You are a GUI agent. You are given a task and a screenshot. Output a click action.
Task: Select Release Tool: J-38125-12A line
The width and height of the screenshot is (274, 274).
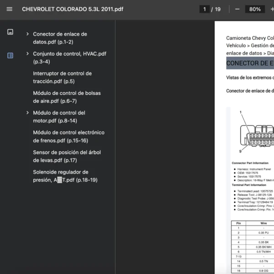coord(255,195)
